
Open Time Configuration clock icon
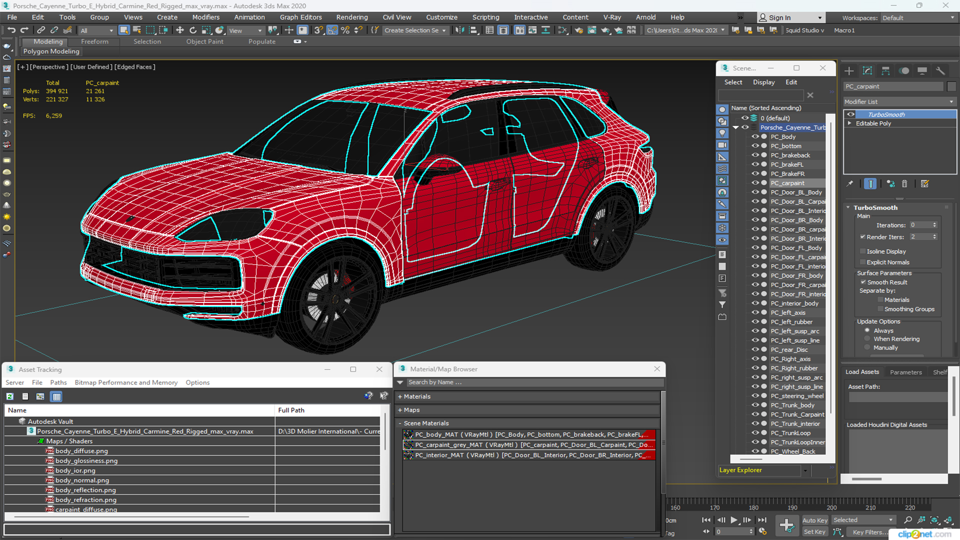762,531
